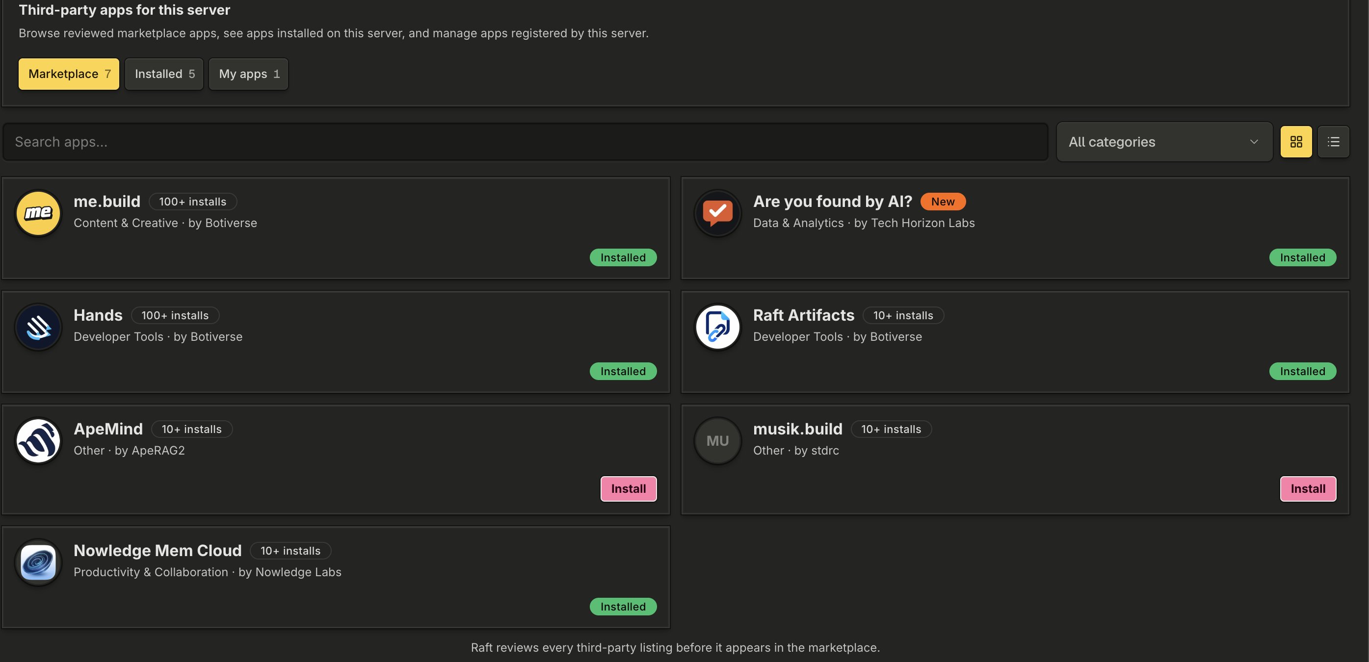Click 'Data & Analytics · by Tech Horizon Labs' text
Image resolution: width=1369 pixels, height=662 pixels.
(864, 223)
